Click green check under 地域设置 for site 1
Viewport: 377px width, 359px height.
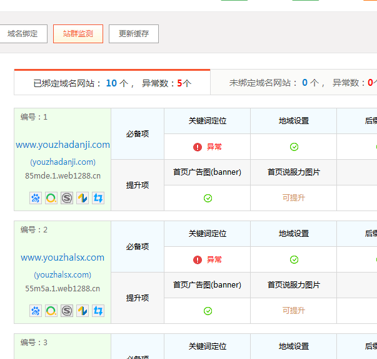coord(294,147)
